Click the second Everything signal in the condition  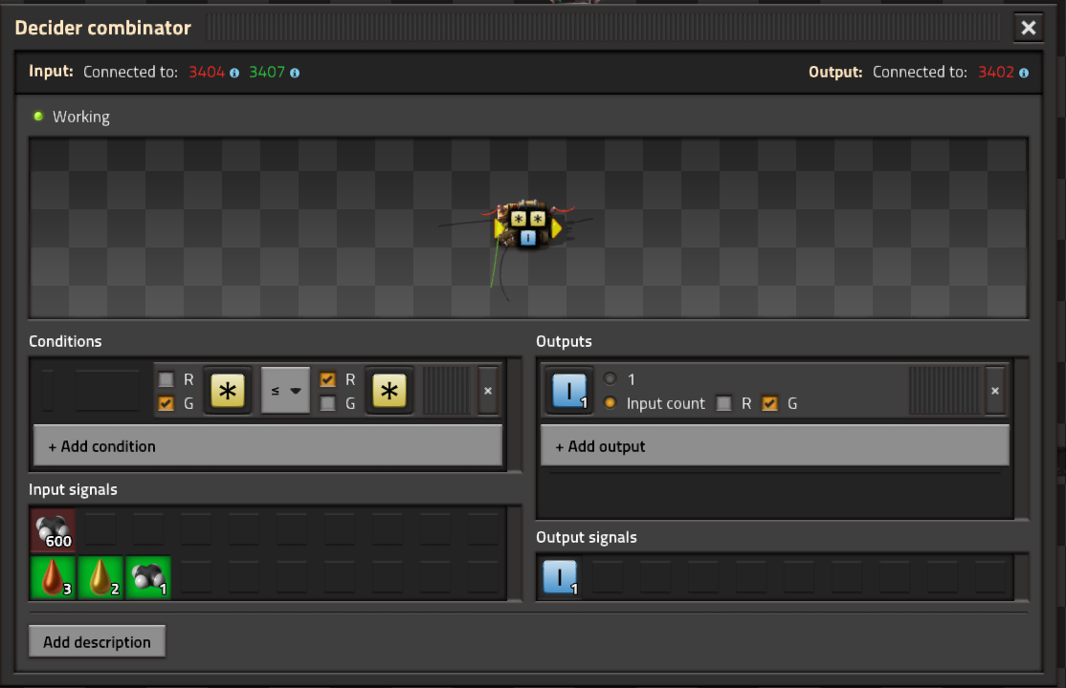click(x=389, y=391)
